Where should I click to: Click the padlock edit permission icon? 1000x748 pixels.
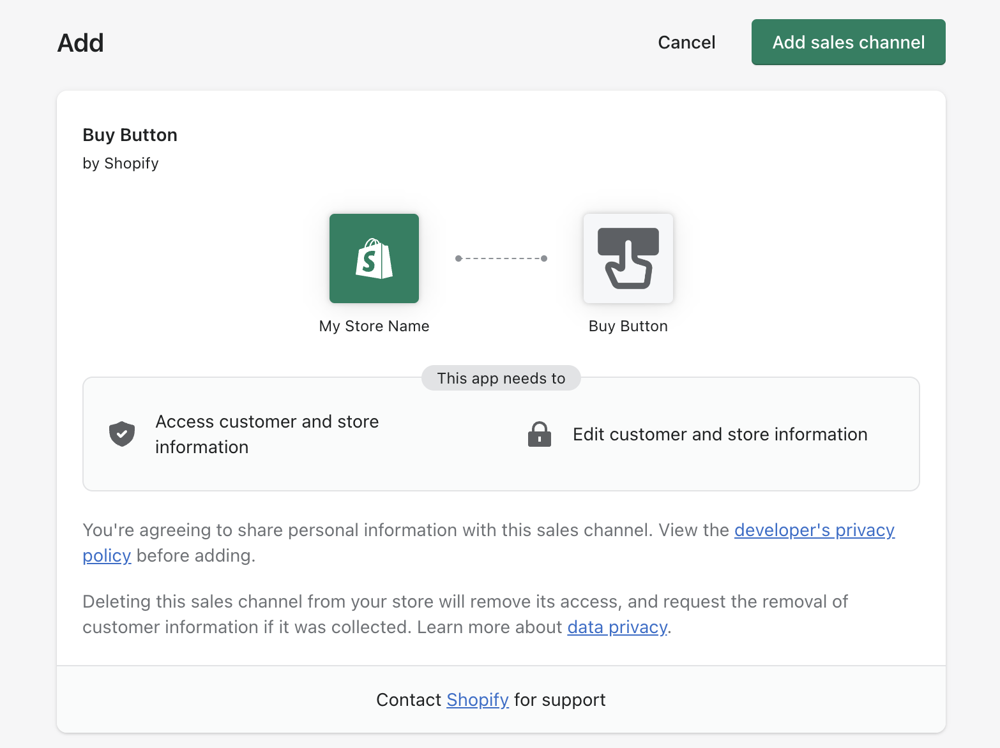pos(540,434)
